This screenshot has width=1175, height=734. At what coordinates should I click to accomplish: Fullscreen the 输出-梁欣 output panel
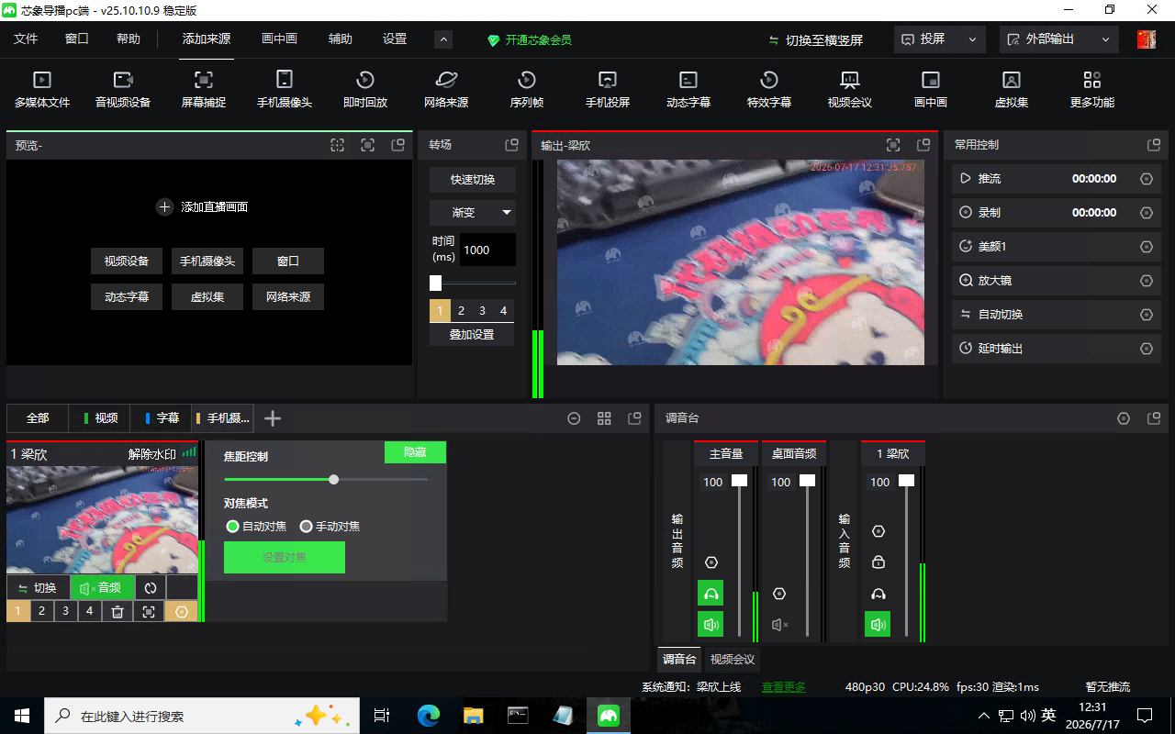tap(893, 145)
